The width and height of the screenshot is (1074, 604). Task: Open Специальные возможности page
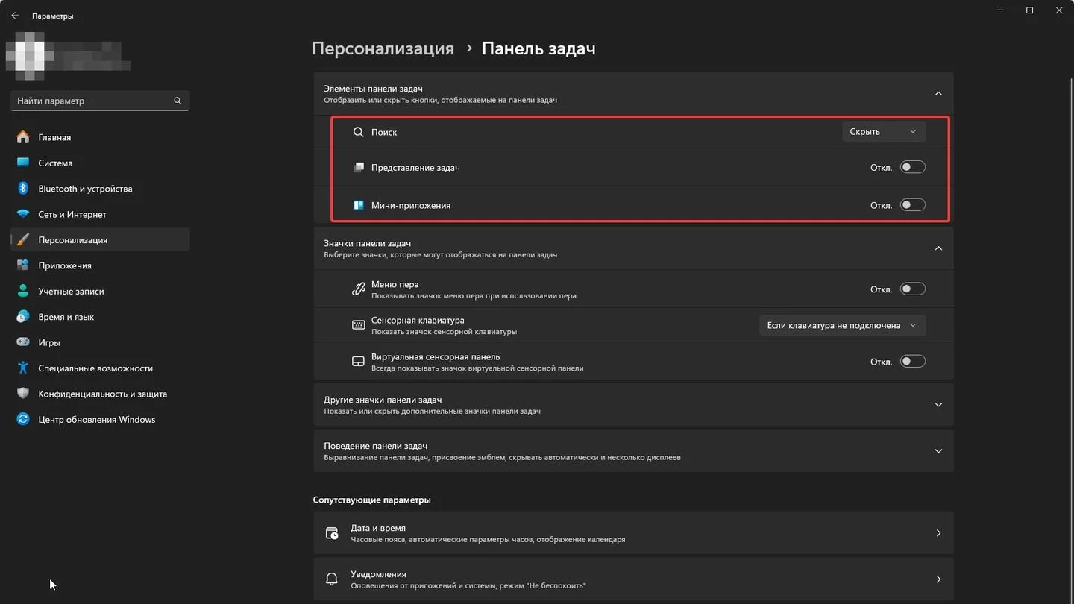(100, 368)
